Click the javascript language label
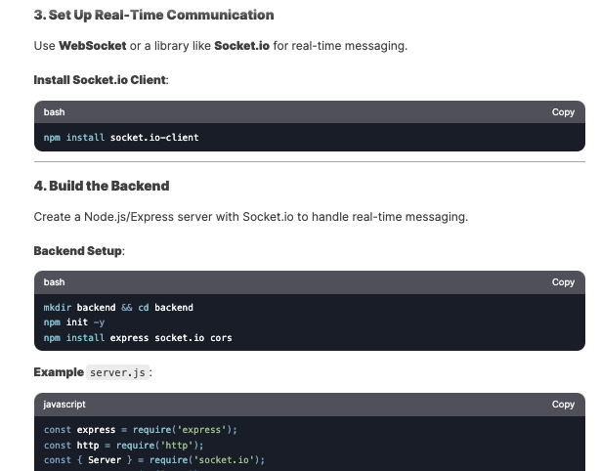 pos(64,405)
